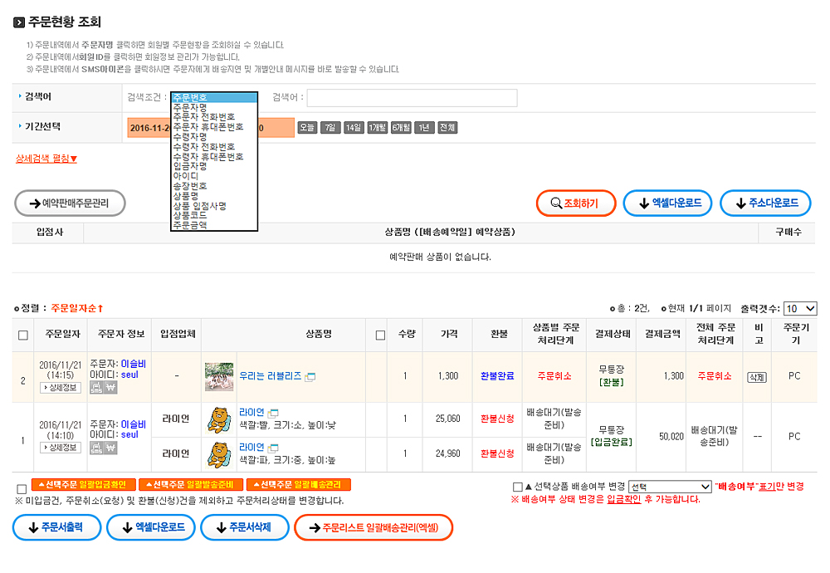Open the 출력갯수 dropdown showing 10
Screen dimensions: 830x573
800,308
